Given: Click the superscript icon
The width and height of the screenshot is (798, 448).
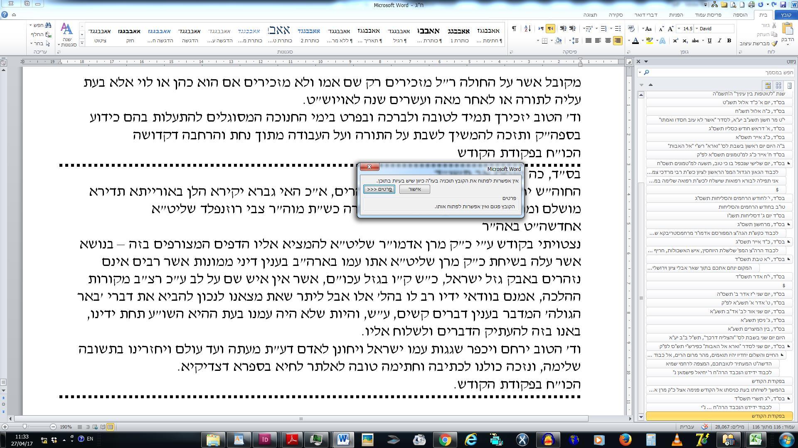Looking at the screenshot, I should [675, 41].
